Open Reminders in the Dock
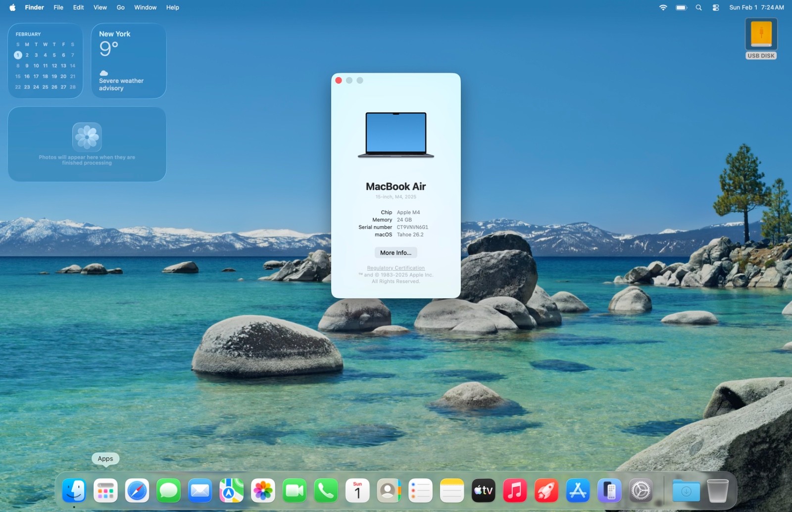This screenshot has height=512, width=792. [x=420, y=491]
